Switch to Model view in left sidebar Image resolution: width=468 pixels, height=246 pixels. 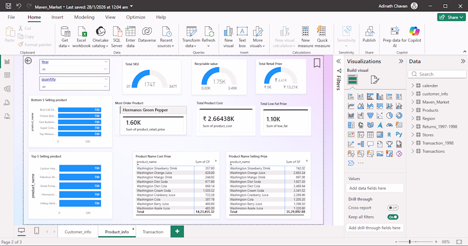[7, 89]
